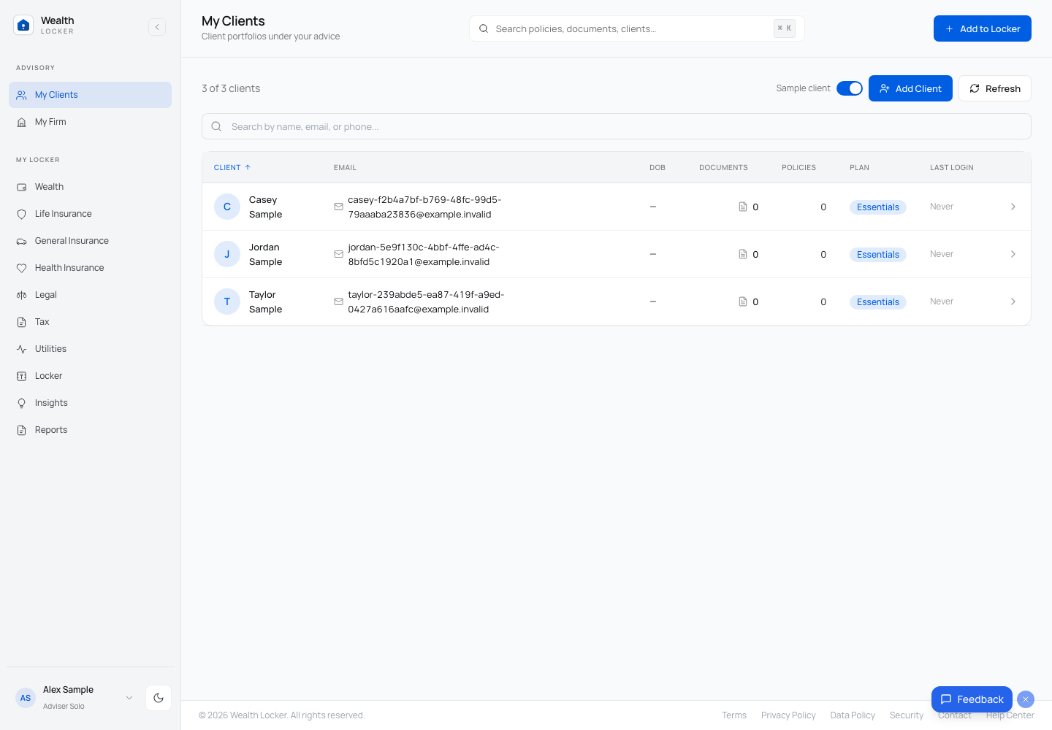The height and width of the screenshot is (730, 1052).
Task: Click the documents icon in Taylor Sample's row
Action: pos(743,301)
